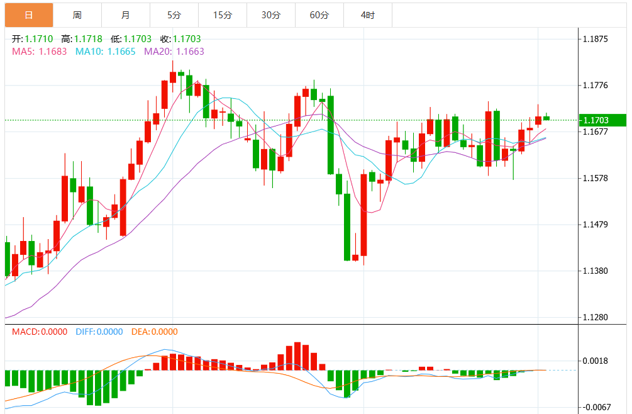Click the MA10 1.1665 legend label
This screenshot has width=632, height=414.
106,52
